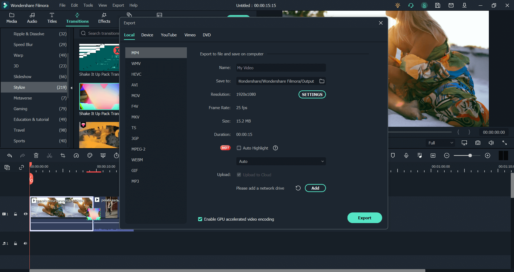Lock audio track 1
The image size is (514, 272).
pos(16,243)
